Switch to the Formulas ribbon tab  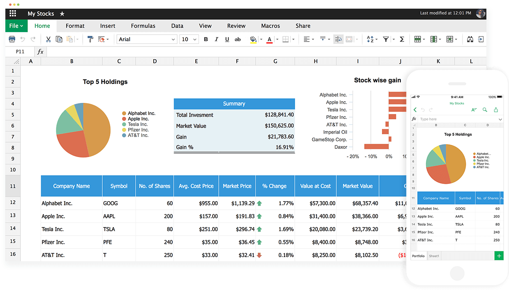click(143, 26)
